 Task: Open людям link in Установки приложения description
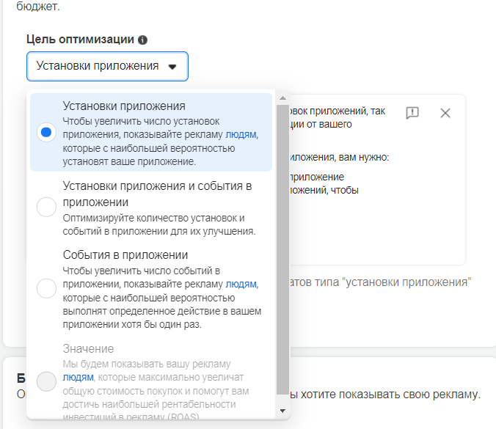click(x=241, y=135)
